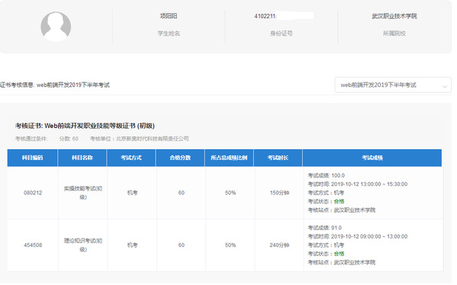The height and width of the screenshot is (285, 457).
Task: Click the 所占总成绩比例 column header
Action: pyautogui.click(x=229, y=158)
